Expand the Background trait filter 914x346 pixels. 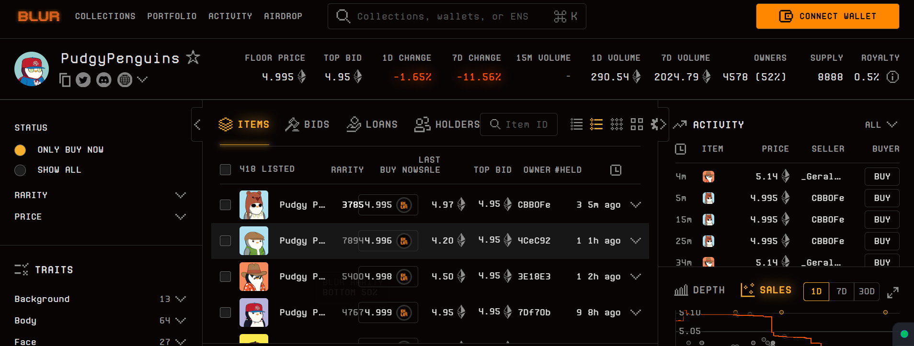click(x=180, y=299)
